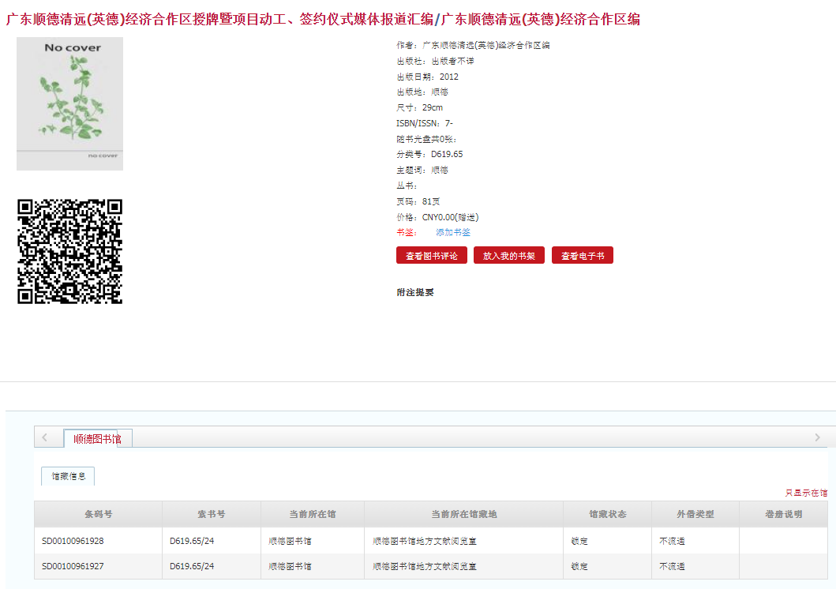Click call number in SD00100961928 row
The height and width of the screenshot is (589, 836).
click(191, 541)
